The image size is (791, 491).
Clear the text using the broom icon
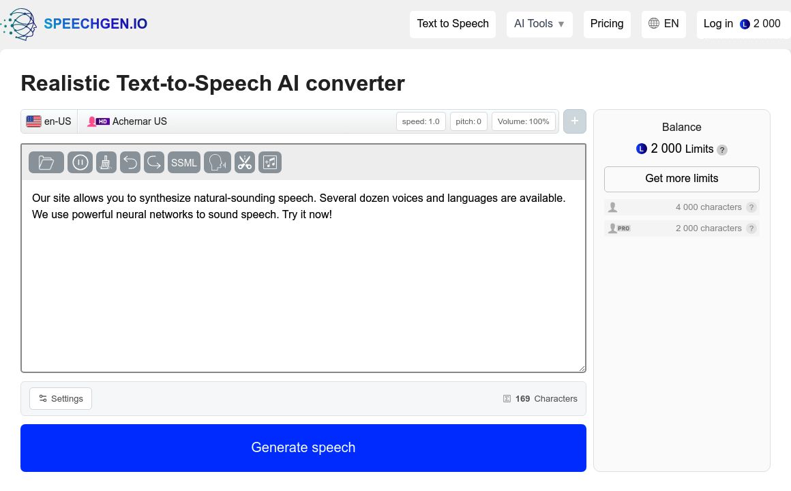click(x=106, y=162)
